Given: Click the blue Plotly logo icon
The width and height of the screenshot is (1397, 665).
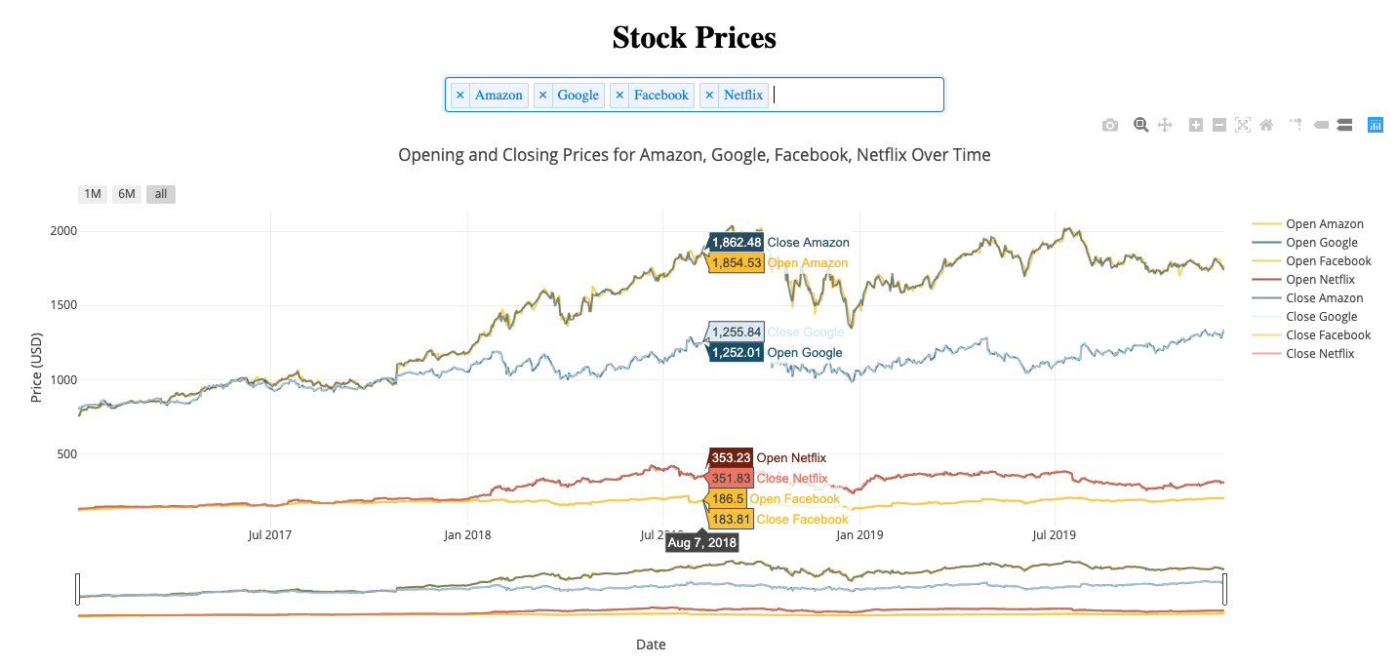Looking at the screenshot, I should pyautogui.click(x=1375, y=125).
